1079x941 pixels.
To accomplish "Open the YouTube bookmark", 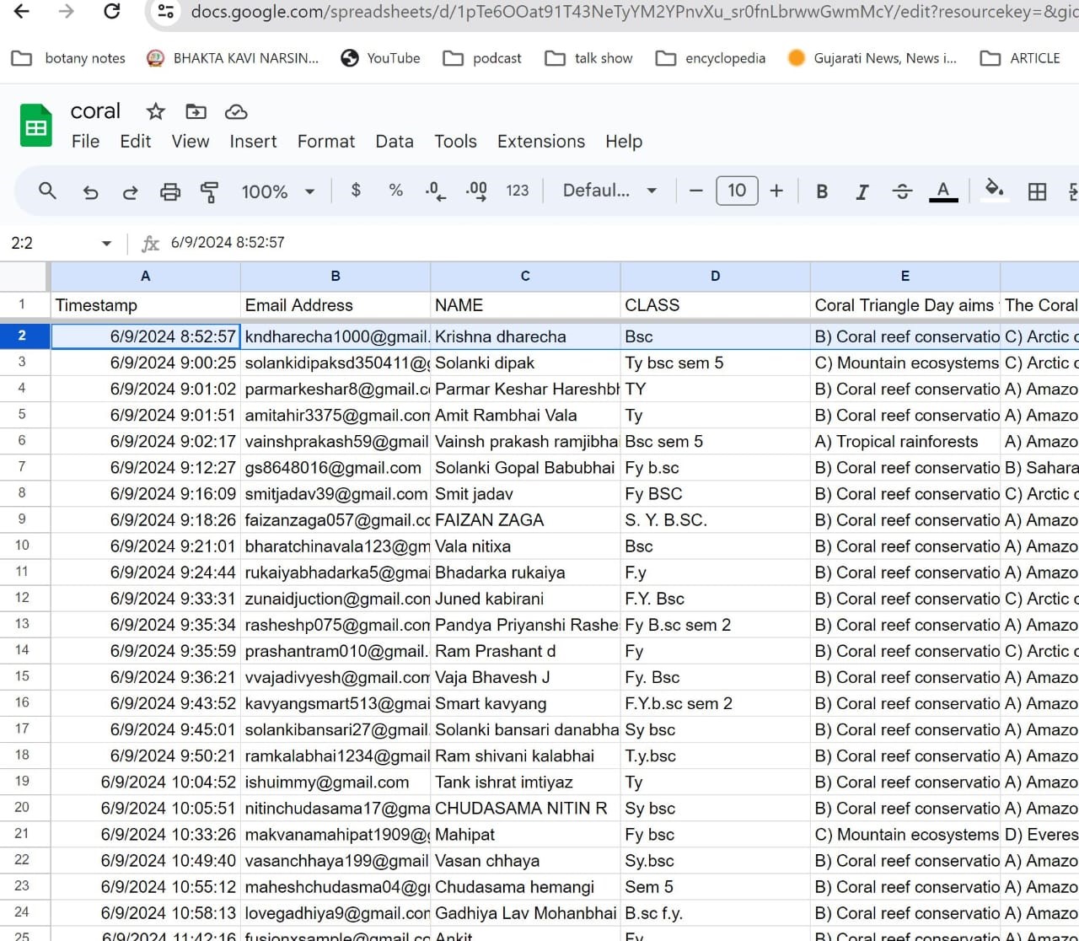I will tap(380, 58).
